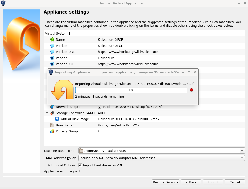
Task: Toggle Import hard drives as VDI checkbox
Action: point(80,165)
